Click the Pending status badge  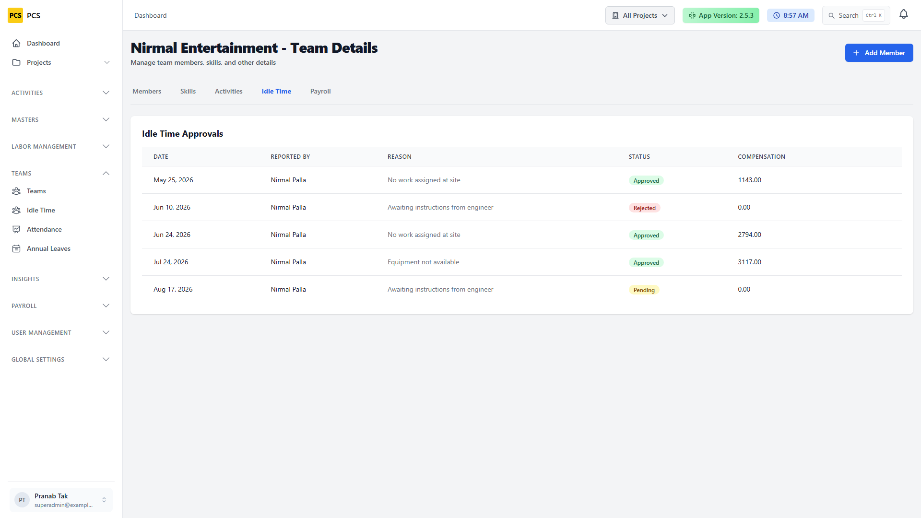click(644, 290)
